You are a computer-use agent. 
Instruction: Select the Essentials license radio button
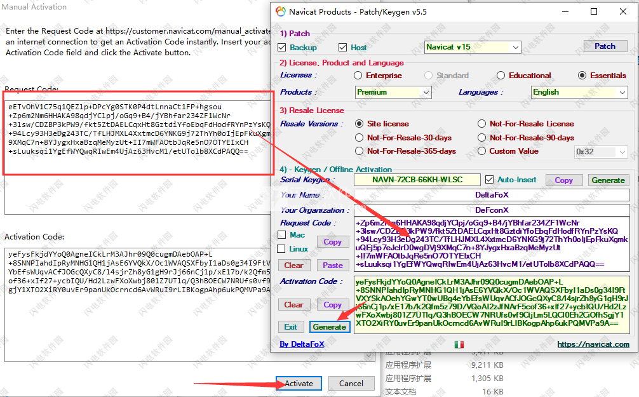pos(582,76)
